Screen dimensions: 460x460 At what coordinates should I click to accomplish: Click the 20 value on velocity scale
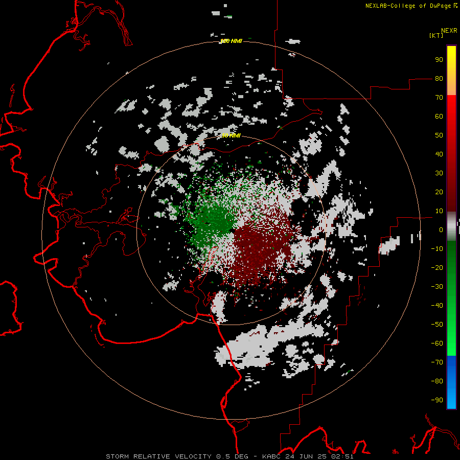point(439,192)
